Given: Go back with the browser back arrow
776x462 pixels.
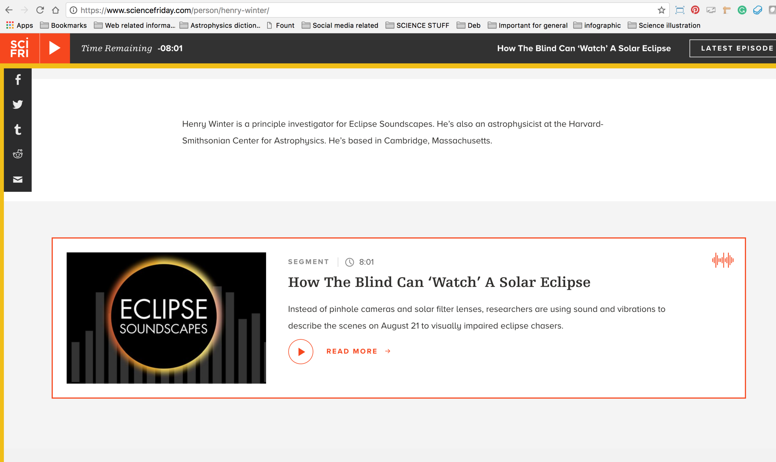Looking at the screenshot, I should click(9, 10).
